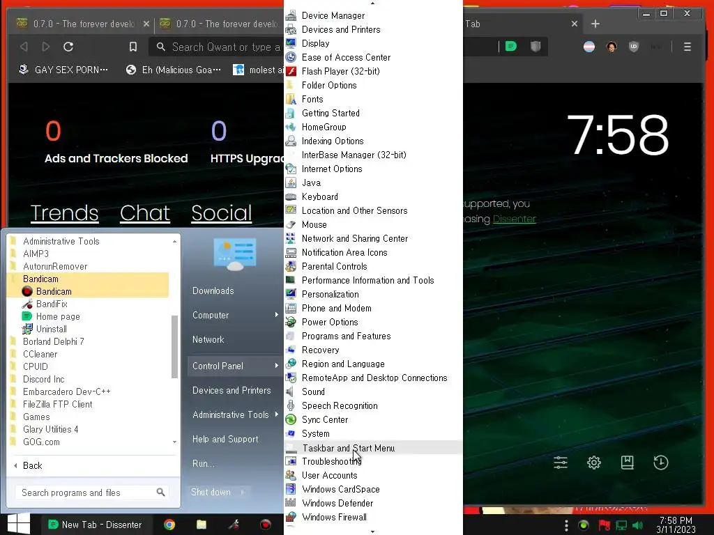Click the programs list scrollbar thumb

(x=174, y=347)
